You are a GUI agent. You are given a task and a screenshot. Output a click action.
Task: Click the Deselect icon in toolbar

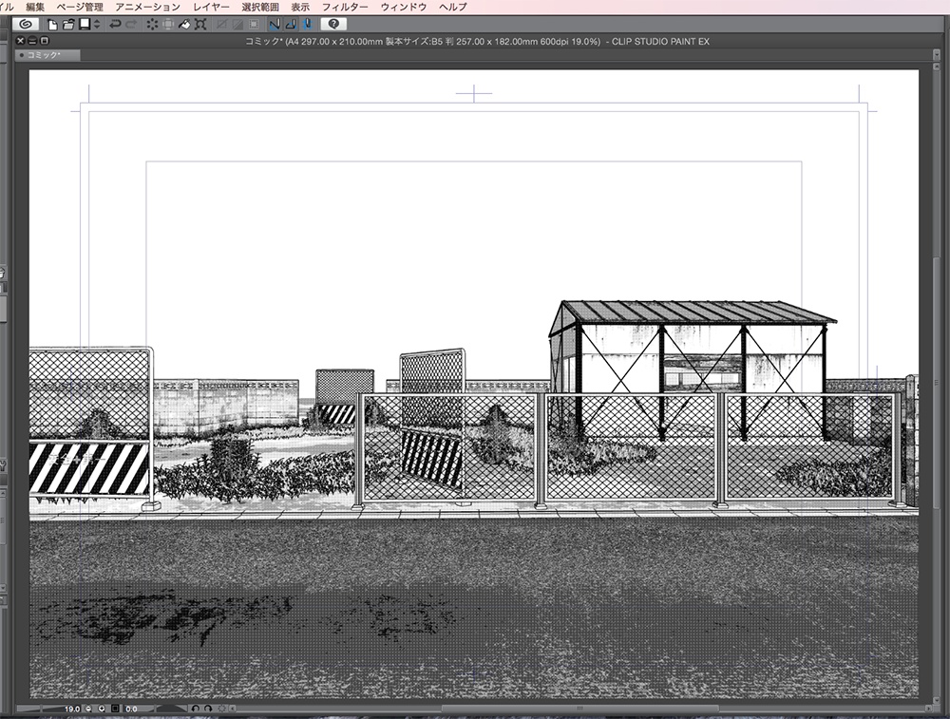221,25
